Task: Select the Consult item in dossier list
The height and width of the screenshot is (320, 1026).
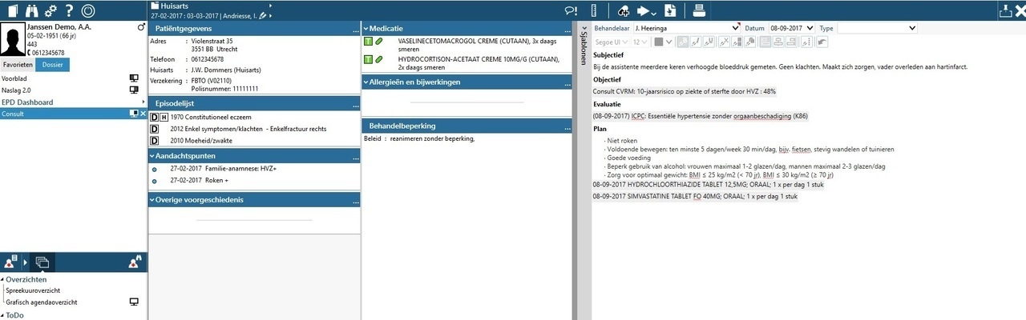Action: click(74, 114)
